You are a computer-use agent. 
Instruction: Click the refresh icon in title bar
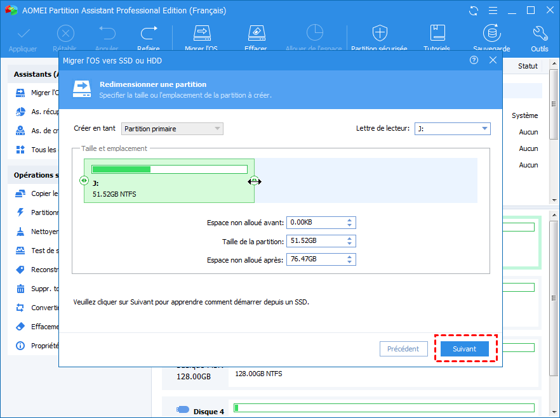474,11
